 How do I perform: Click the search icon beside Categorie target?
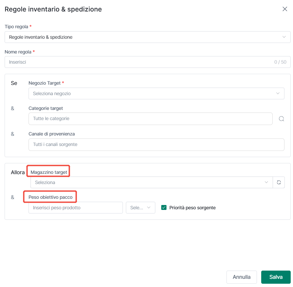[281, 119]
